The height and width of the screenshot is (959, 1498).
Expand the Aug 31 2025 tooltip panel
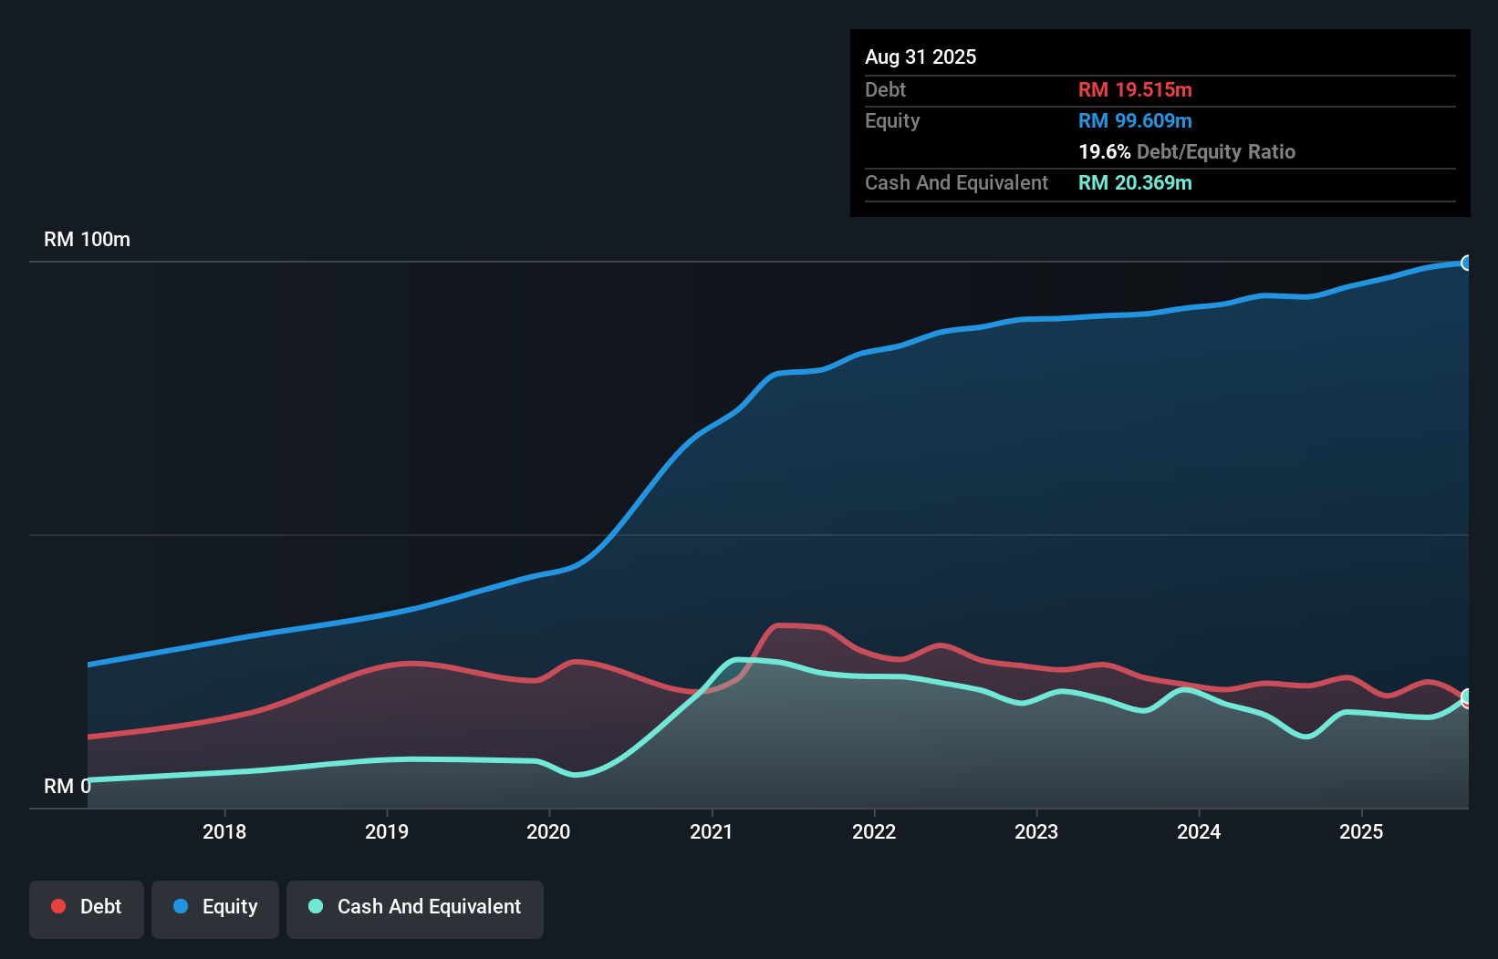921,57
